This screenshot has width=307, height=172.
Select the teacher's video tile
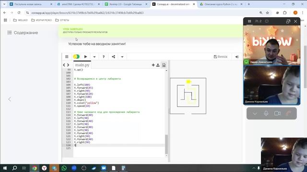coord(272,45)
